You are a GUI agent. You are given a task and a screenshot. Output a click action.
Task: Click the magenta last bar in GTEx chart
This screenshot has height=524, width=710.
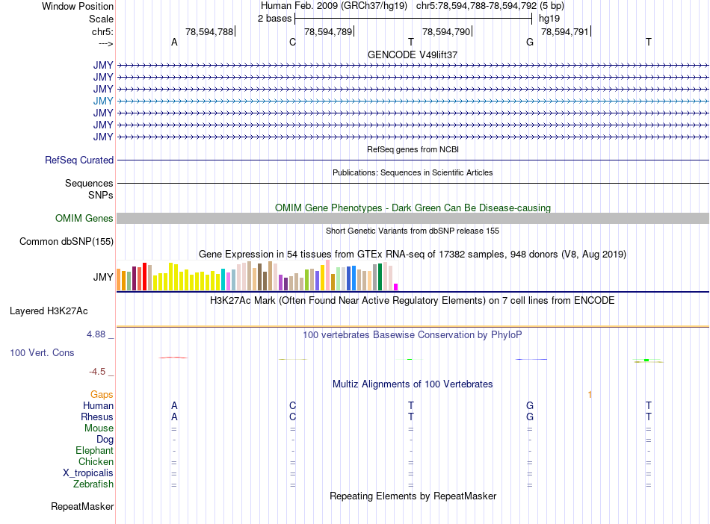tap(396, 287)
